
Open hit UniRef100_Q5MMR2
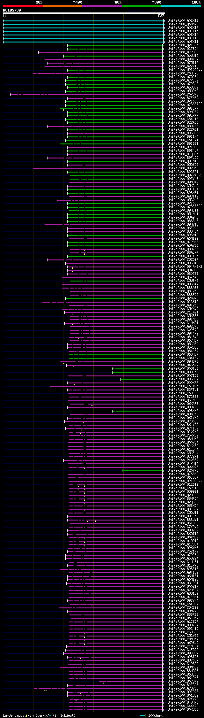(183, 24)
